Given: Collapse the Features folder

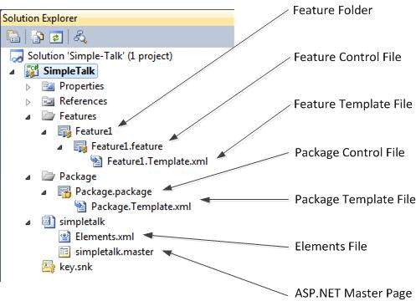Looking at the screenshot, I should pos(28,117).
